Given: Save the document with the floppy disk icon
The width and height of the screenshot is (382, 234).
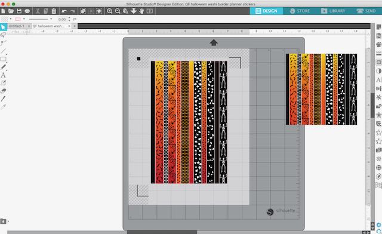Looking at the screenshot, I should coord(19,11).
